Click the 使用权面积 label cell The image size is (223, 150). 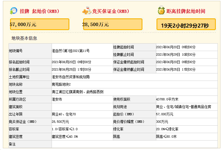point(134,99)
